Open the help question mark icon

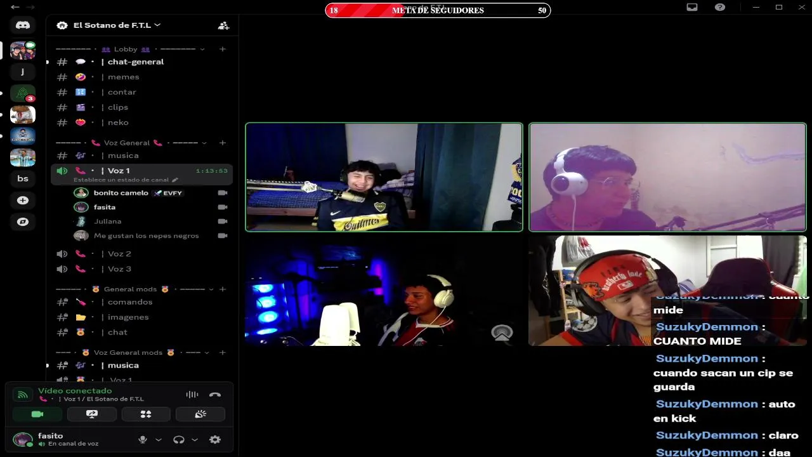720,8
